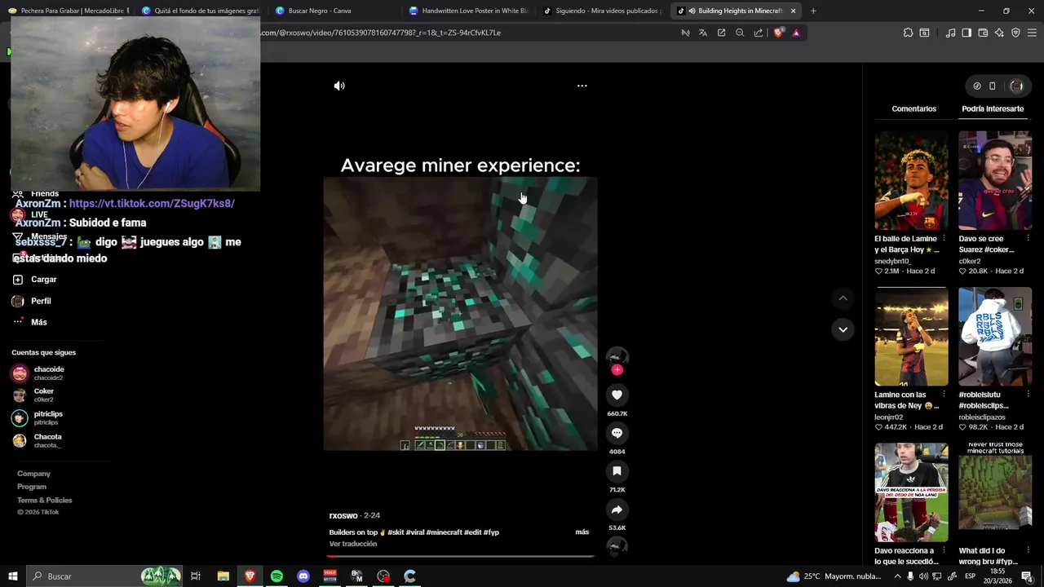Close the 'Building Heights in Minecraft' tab
The image size is (1044, 587).
pos(793,11)
